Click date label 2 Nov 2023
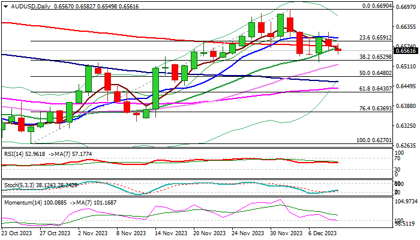The height and width of the screenshot is (240, 420). (x=92, y=233)
